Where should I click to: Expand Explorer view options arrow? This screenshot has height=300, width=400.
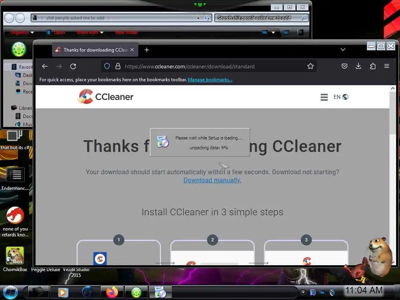coord(273,32)
